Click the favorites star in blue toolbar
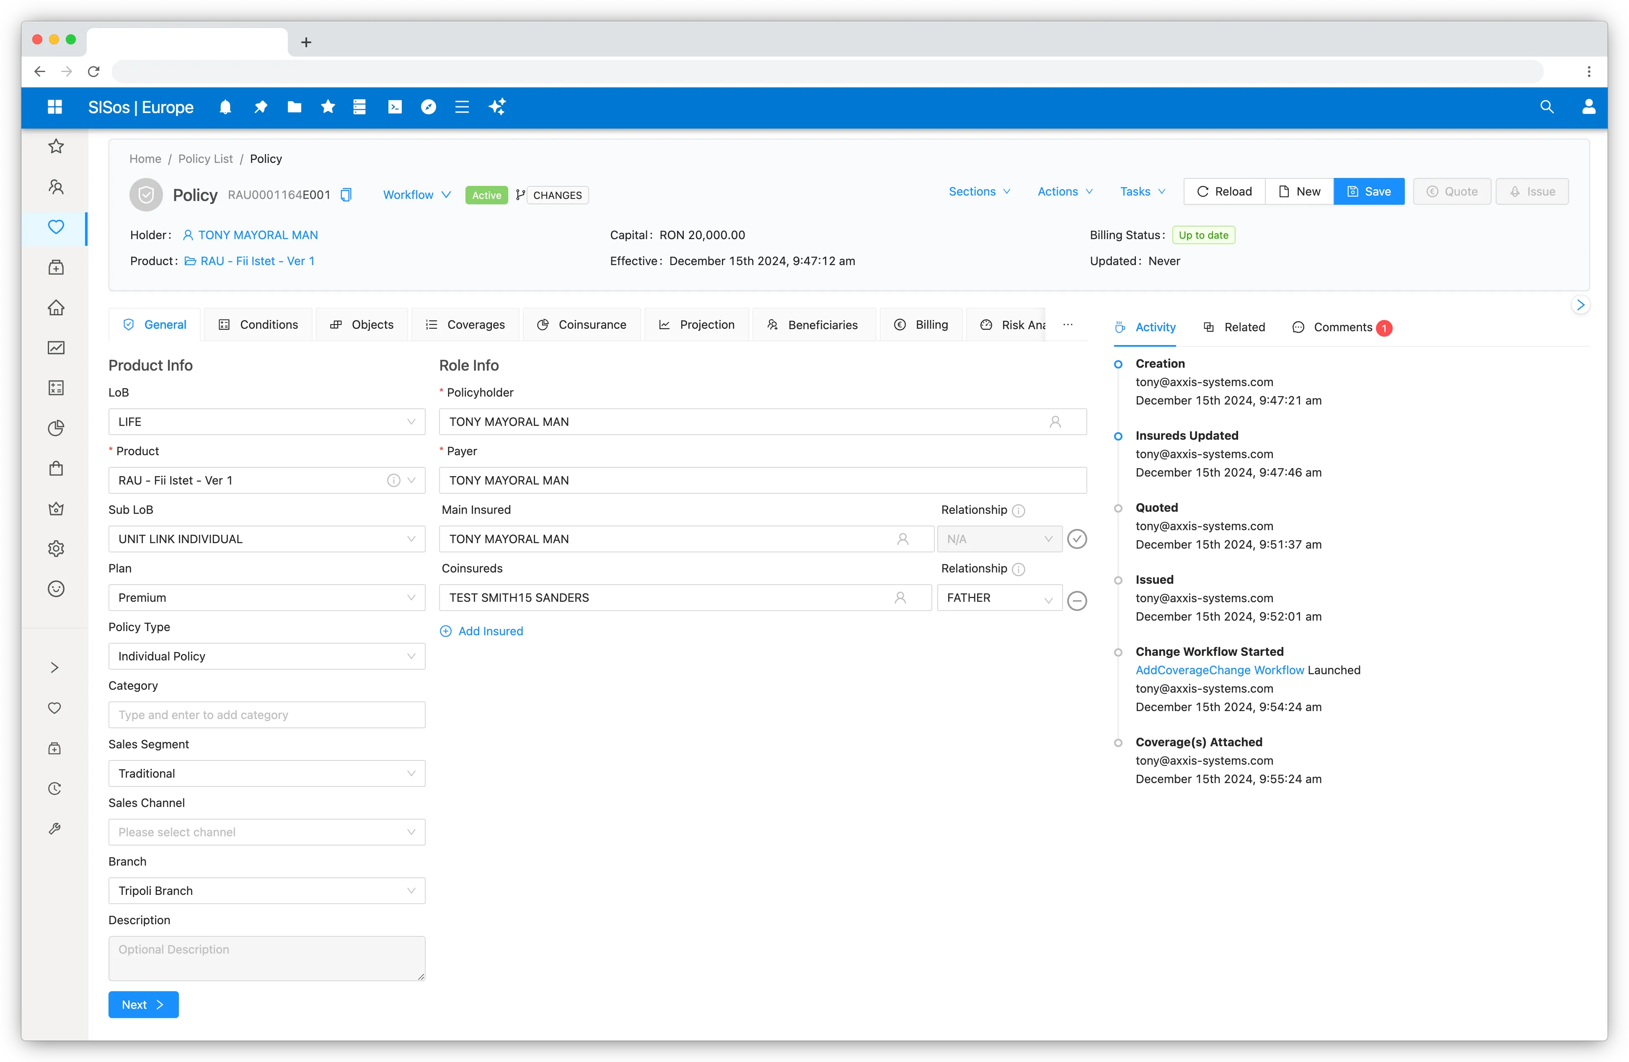Image resolution: width=1629 pixels, height=1062 pixels. click(x=328, y=107)
